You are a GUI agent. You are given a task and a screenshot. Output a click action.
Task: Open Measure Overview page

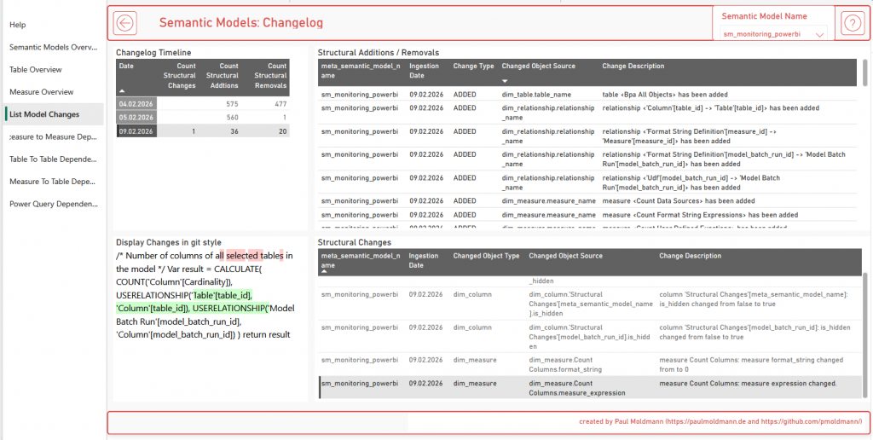tap(41, 91)
